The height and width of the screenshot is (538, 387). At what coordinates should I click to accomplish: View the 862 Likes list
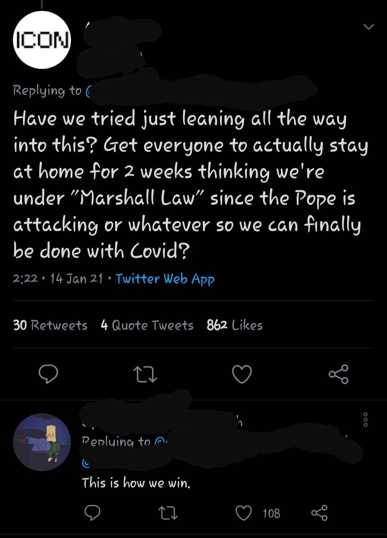(x=234, y=325)
